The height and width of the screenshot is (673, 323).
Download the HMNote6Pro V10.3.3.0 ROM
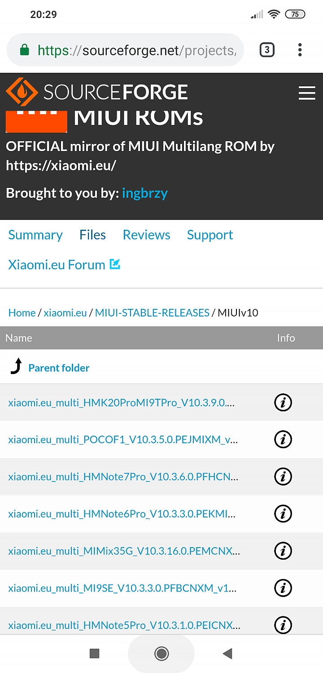pyautogui.click(x=122, y=513)
